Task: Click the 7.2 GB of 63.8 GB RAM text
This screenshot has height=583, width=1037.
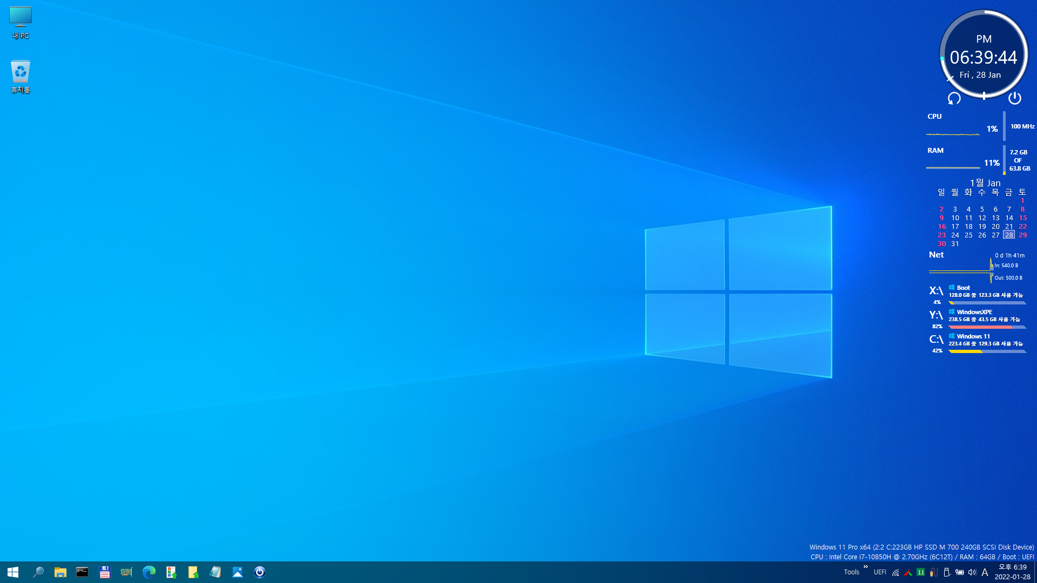Action: point(1020,160)
